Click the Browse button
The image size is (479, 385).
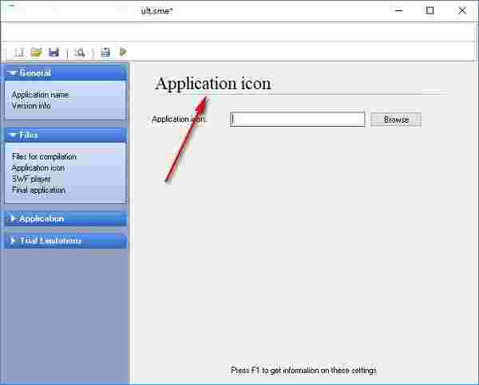click(396, 120)
